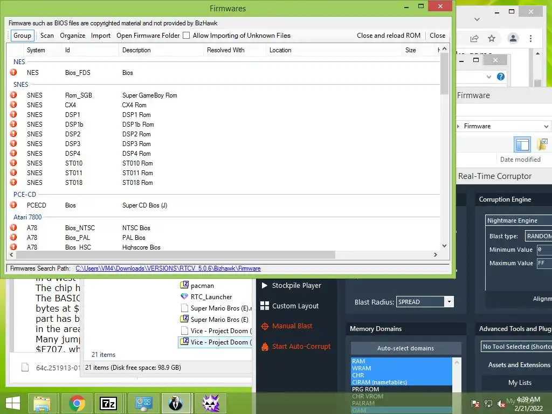Select the CIRAM (nametables) domain
Screen dimensions: 552x414
401,382
